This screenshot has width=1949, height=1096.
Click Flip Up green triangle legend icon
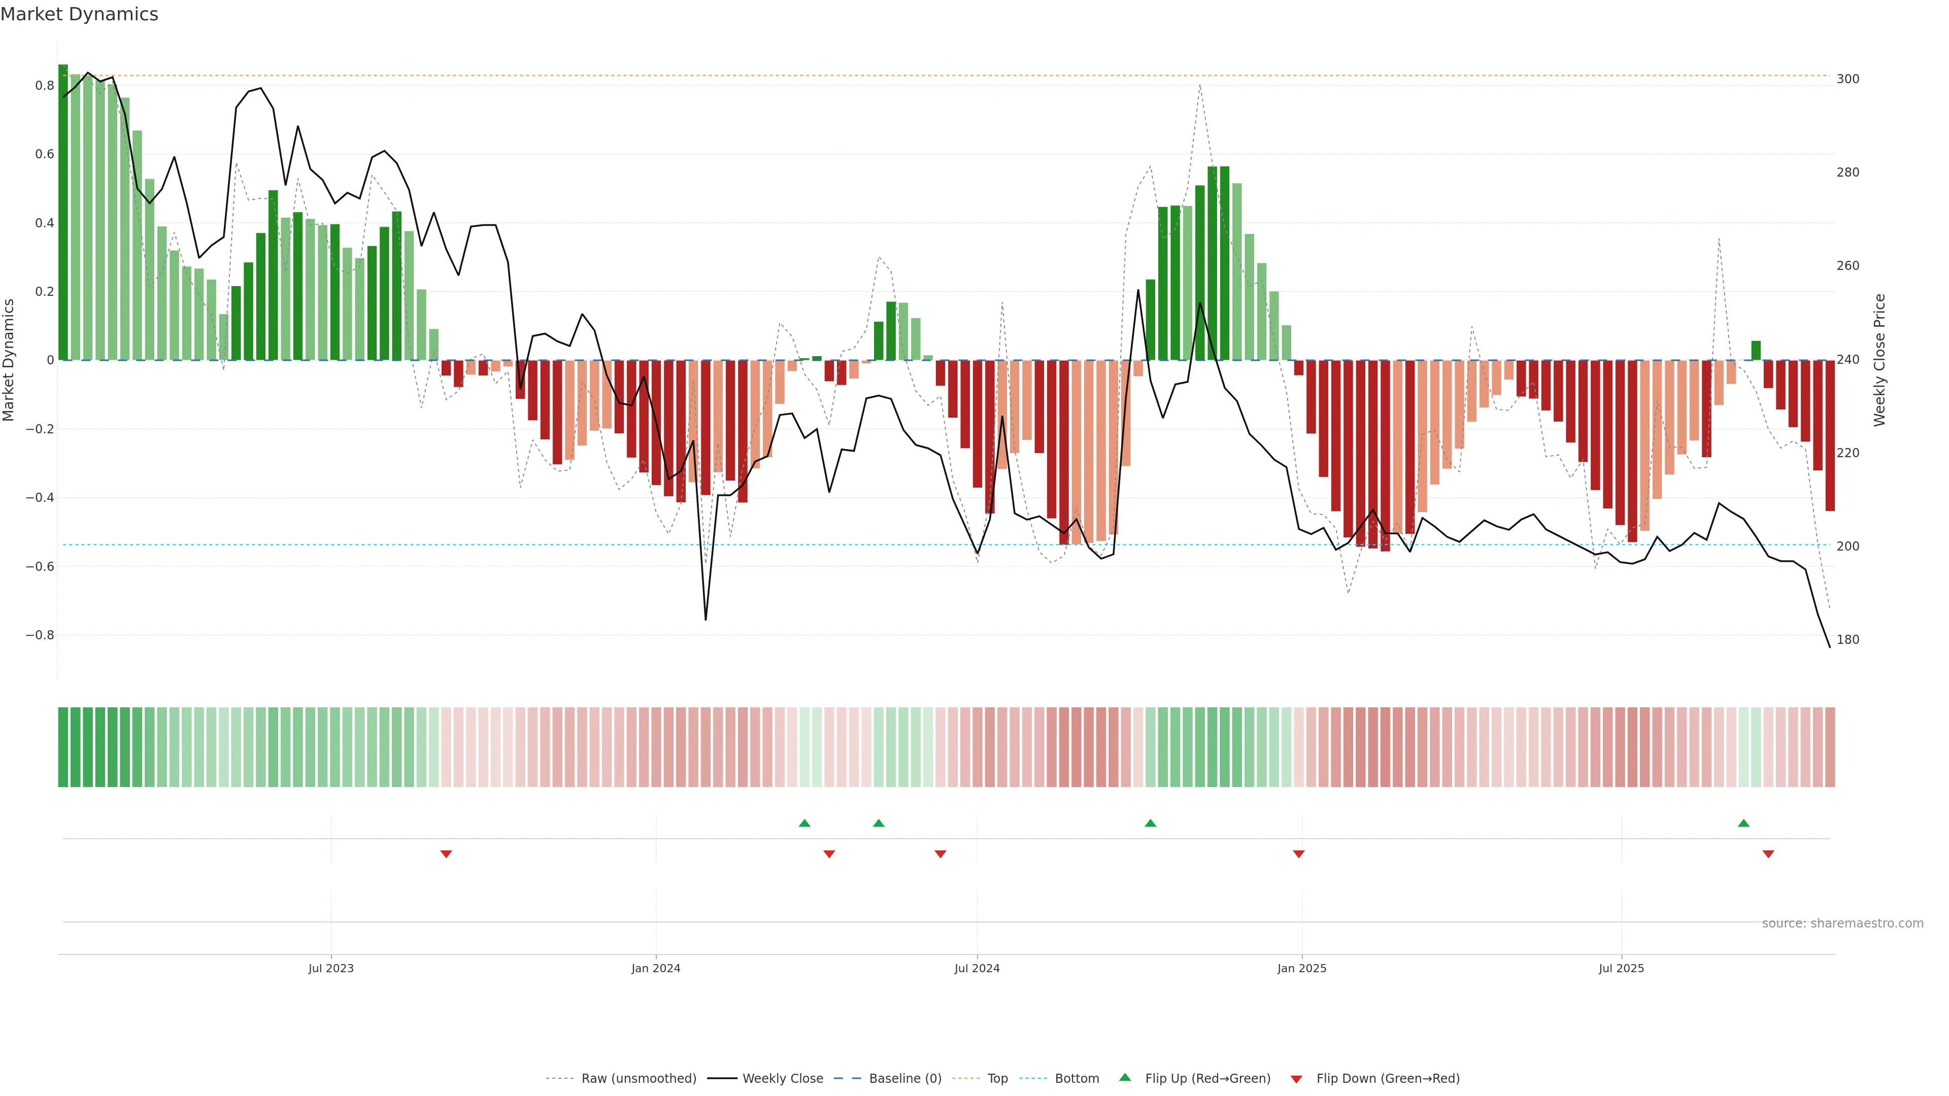pos(1125,1078)
